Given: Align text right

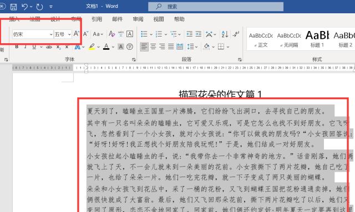Looking at the screenshot, I should 162,47.
